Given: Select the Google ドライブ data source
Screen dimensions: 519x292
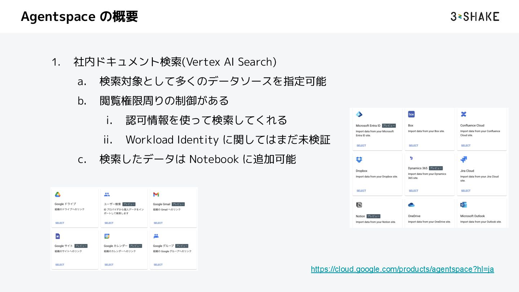Looking at the screenshot, I should point(60,223).
